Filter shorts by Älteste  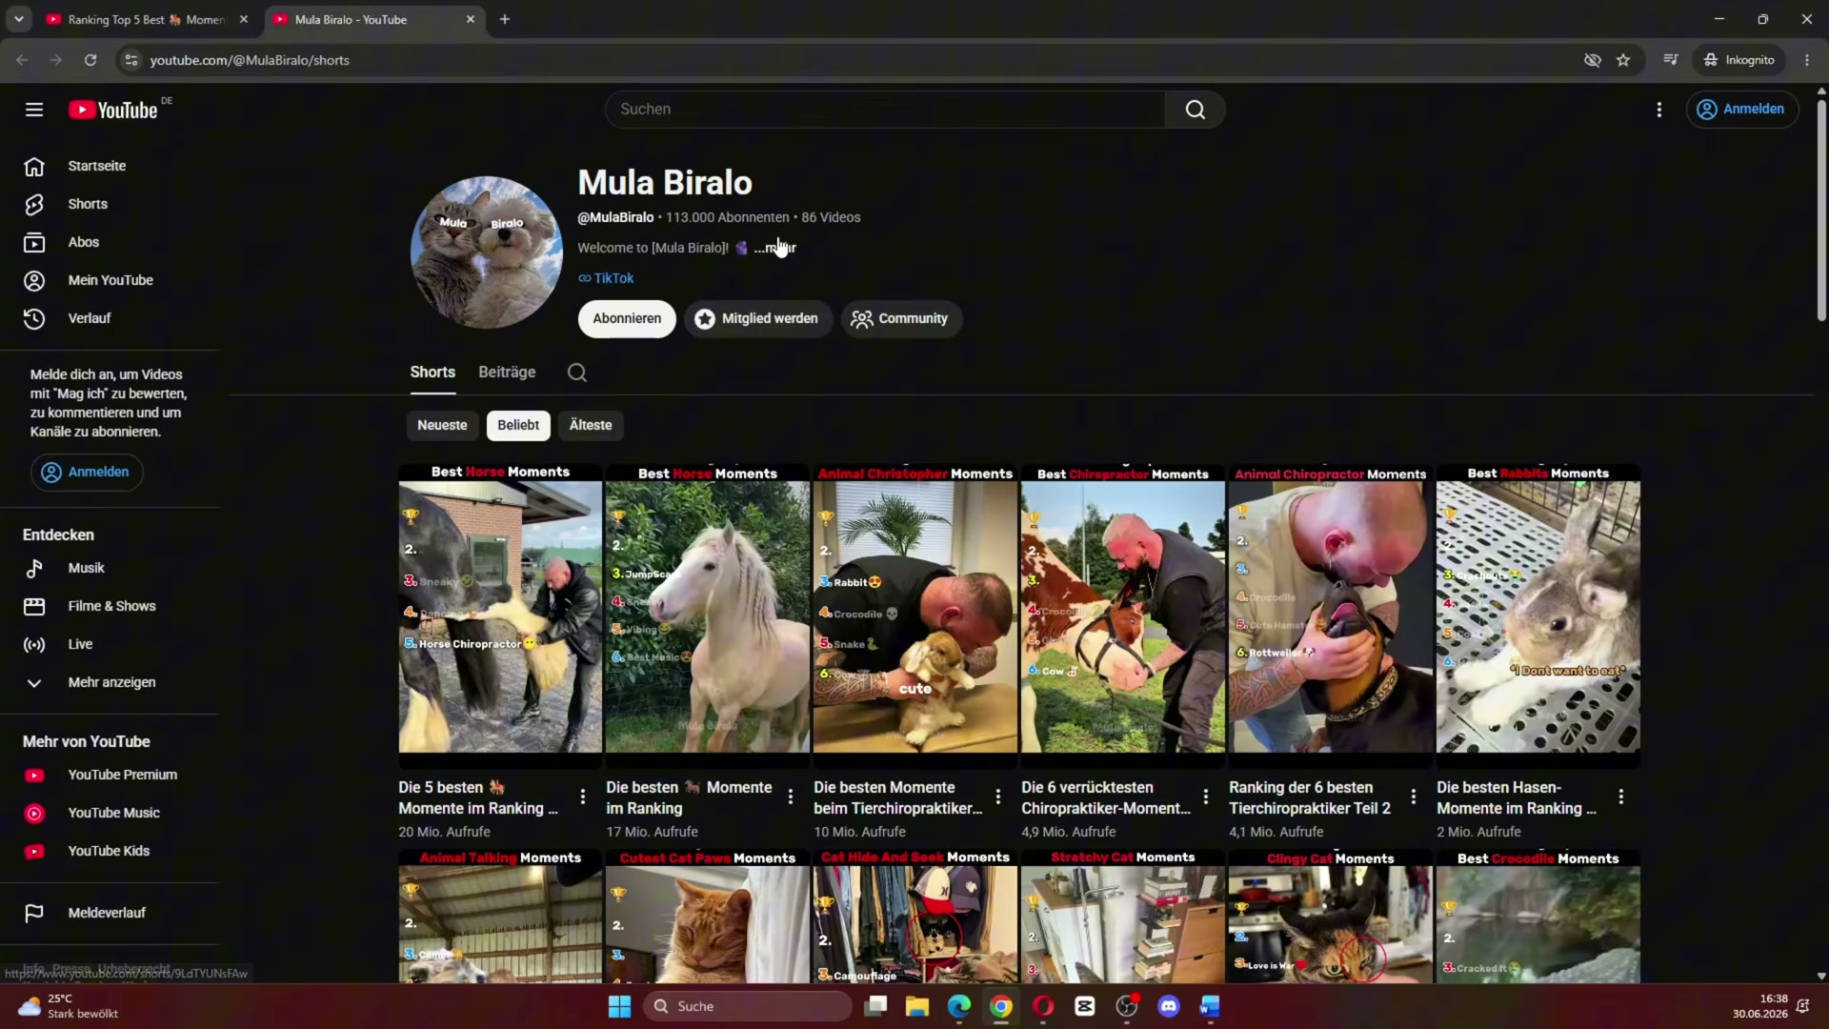point(591,425)
